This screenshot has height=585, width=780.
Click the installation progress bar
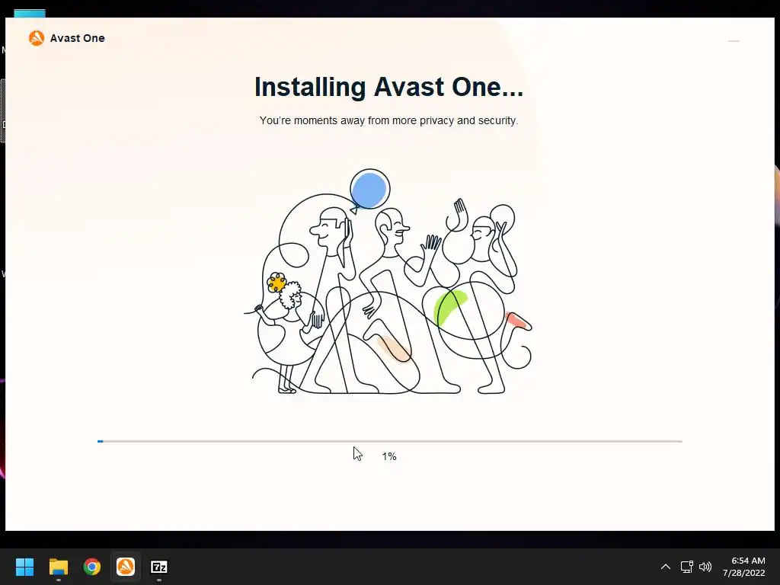pyautogui.click(x=389, y=441)
